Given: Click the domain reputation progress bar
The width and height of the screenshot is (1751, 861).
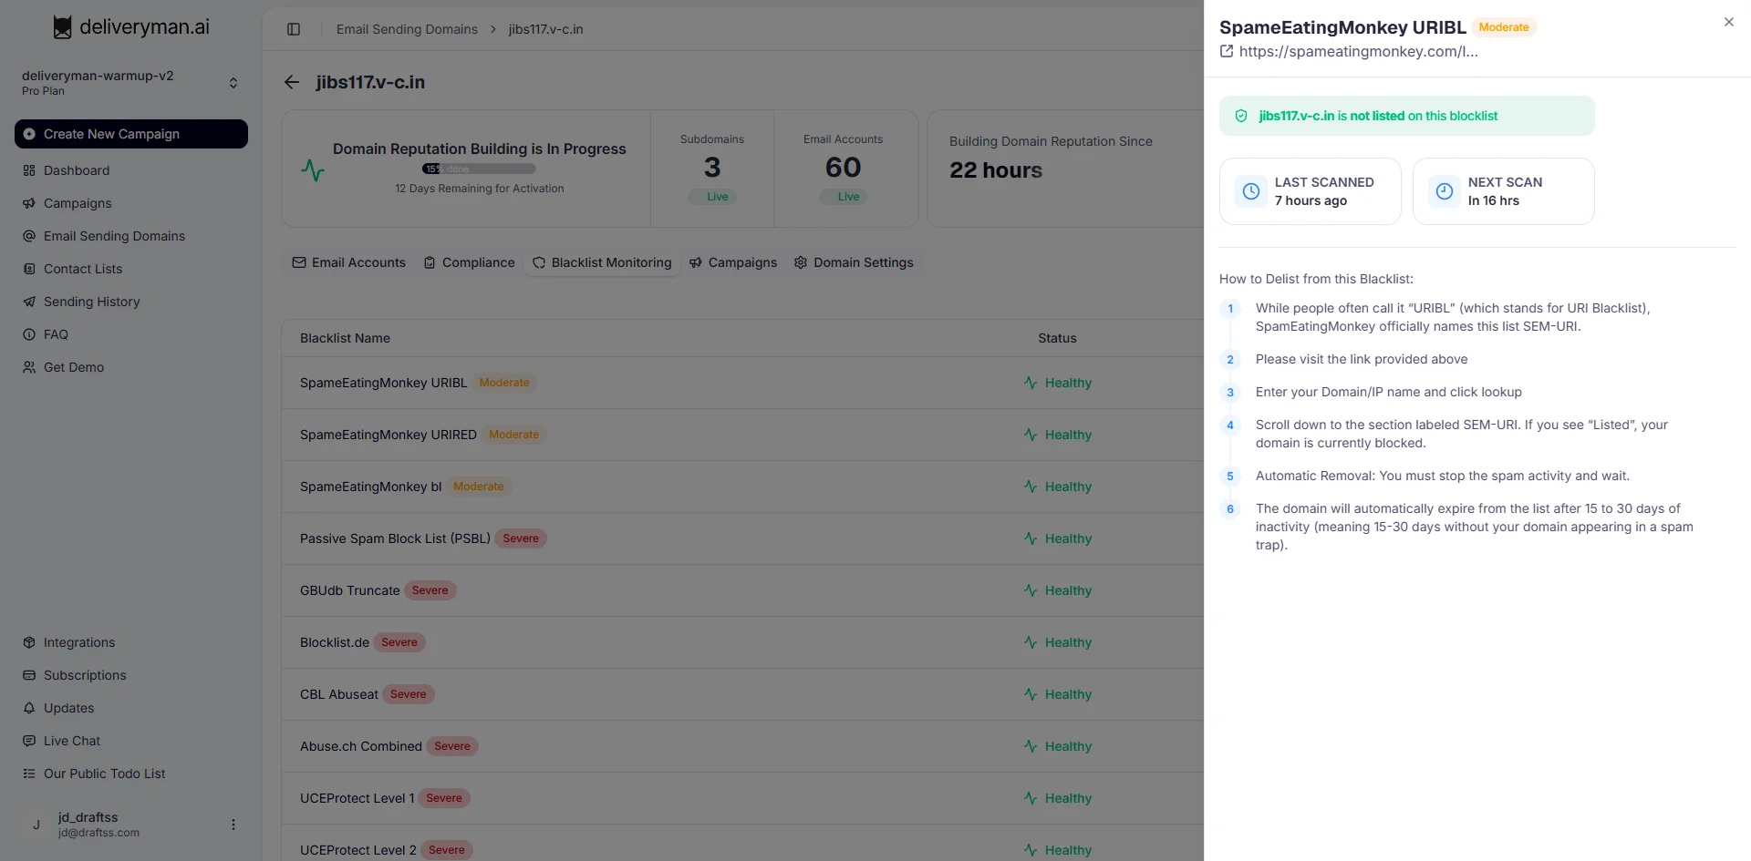Looking at the screenshot, I should tap(479, 169).
